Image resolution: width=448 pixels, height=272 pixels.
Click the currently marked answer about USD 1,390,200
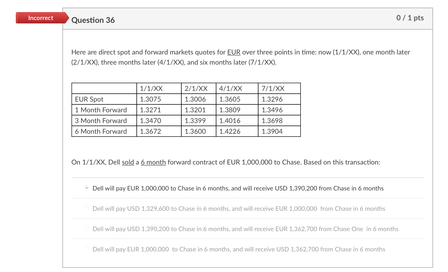click(238, 188)
